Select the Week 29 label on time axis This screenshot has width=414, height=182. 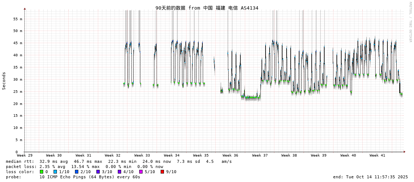click(25, 155)
